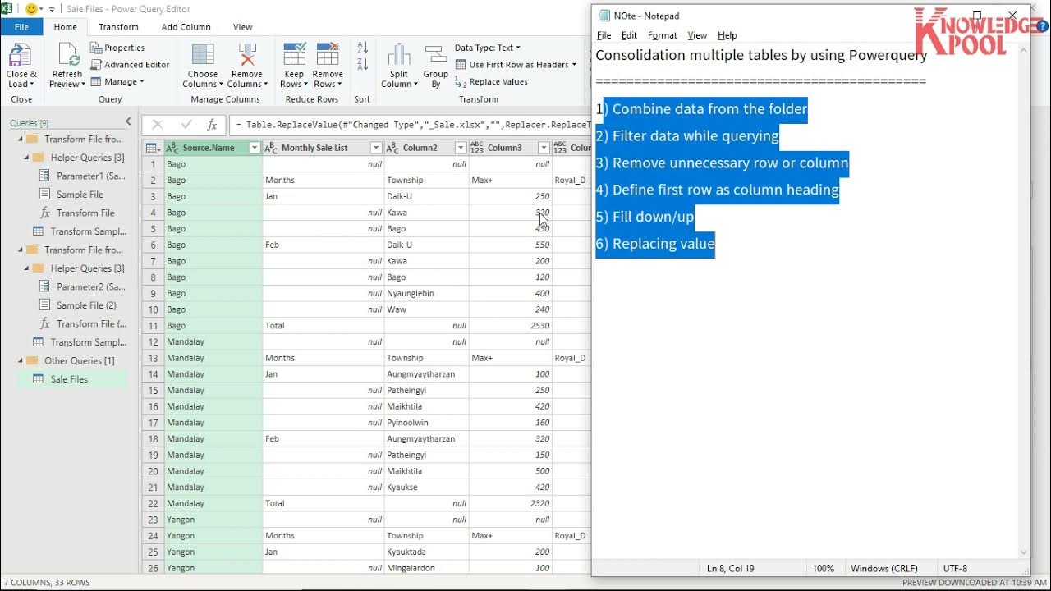Image resolution: width=1051 pixels, height=591 pixels.
Task: Select the Transform File function query
Action: click(x=85, y=213)
